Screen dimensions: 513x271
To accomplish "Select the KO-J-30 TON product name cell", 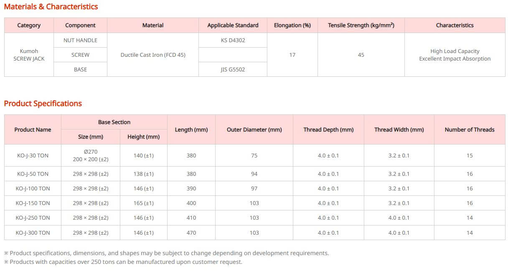I will coord(33,155).
